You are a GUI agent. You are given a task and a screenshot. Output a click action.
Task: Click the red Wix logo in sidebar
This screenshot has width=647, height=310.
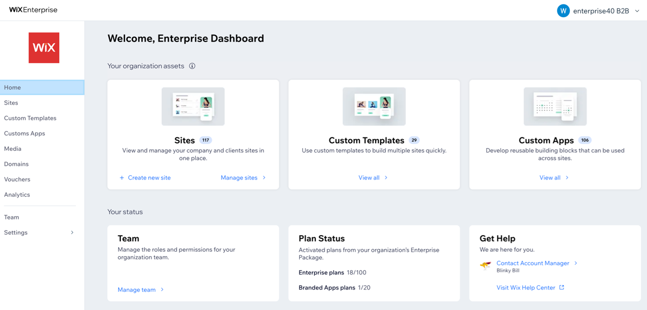click(44, 47)
